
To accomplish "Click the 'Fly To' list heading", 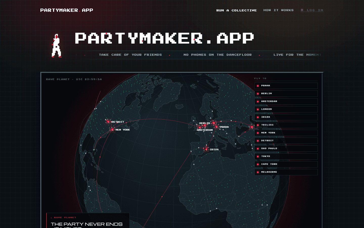I will [260, 79].
